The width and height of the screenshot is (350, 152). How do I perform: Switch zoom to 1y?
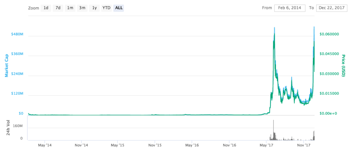[94, 8]
